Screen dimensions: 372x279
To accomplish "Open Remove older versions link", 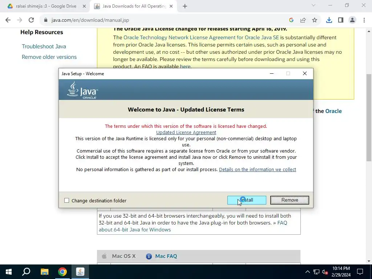I will pos(49,57).
